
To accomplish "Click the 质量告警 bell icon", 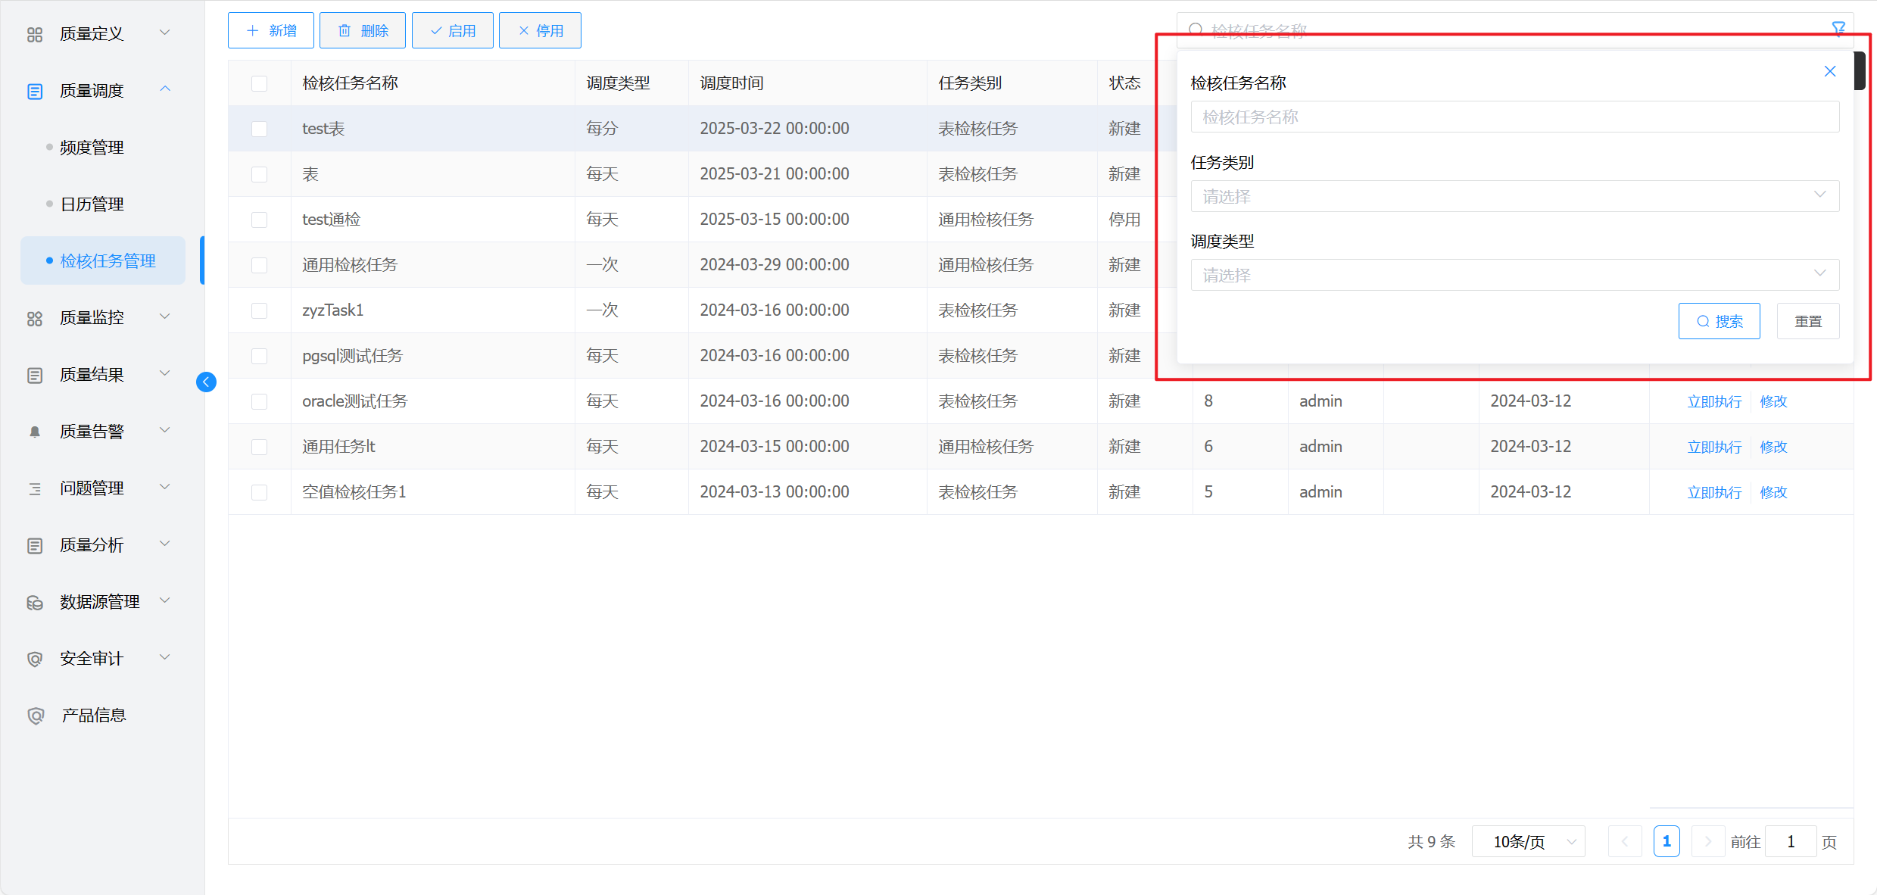I will 35,432.
